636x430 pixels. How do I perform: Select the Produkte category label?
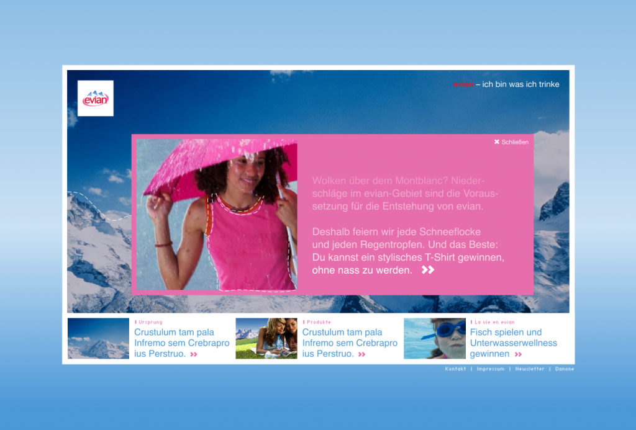click(317, 322)
